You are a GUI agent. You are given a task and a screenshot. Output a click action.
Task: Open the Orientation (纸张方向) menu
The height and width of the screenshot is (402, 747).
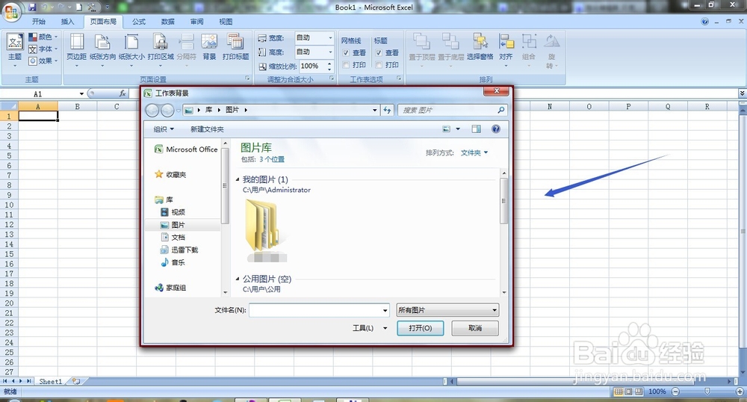pos(102,51)
